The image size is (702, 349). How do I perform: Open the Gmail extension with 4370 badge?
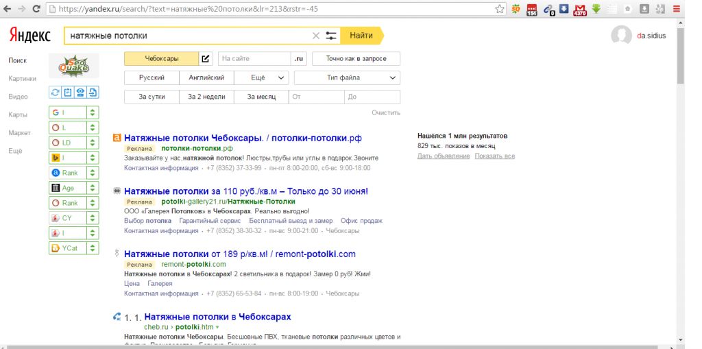580,10
